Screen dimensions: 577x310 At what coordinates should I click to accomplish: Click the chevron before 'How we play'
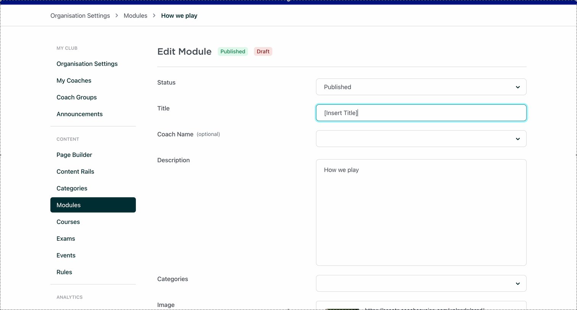(154, 16)
